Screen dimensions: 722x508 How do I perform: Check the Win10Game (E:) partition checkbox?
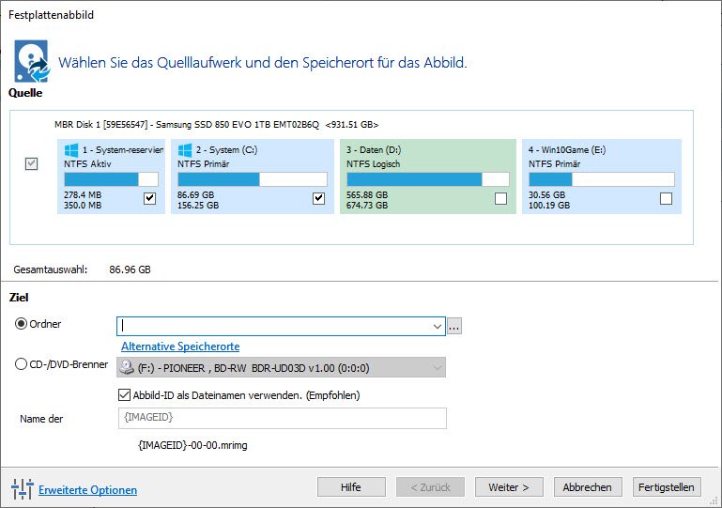666,198
